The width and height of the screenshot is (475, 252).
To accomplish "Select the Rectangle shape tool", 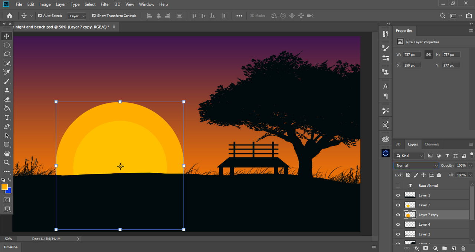I will click(7, 145).
